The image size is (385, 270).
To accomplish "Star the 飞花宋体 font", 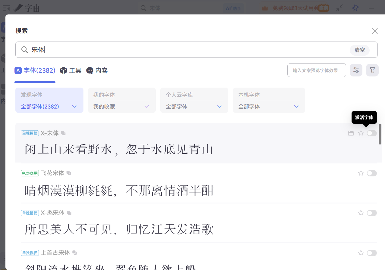I will click(x=361, y=173).
